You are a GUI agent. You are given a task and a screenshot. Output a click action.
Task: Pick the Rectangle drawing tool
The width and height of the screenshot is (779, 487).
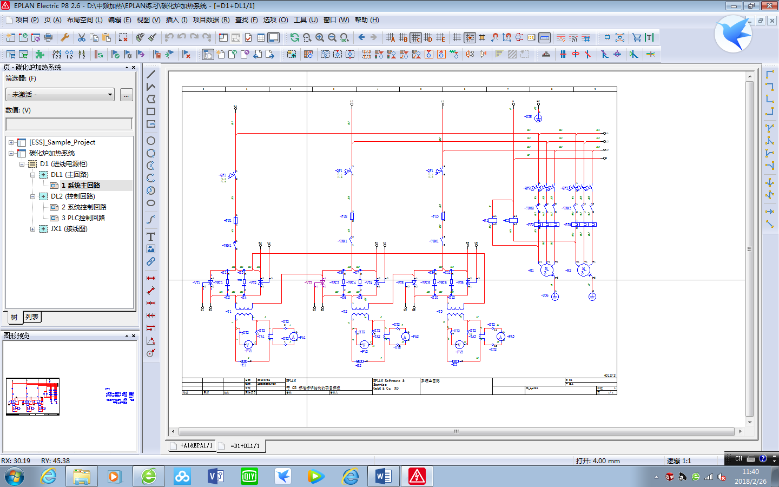tap(151, 111)
